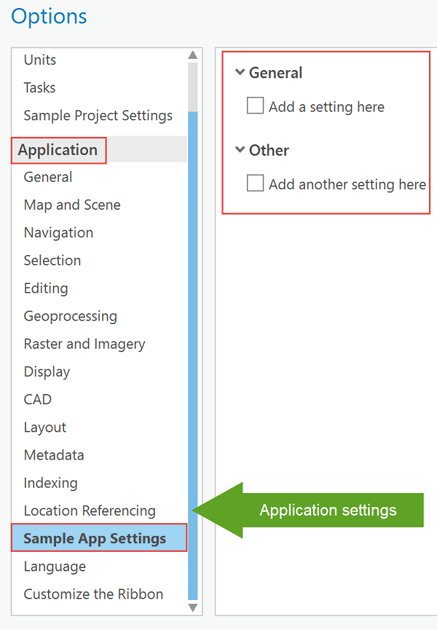Screen dimensions: 437x630
Task: Show Raster and Imagery options
Action: pos(84,344)
